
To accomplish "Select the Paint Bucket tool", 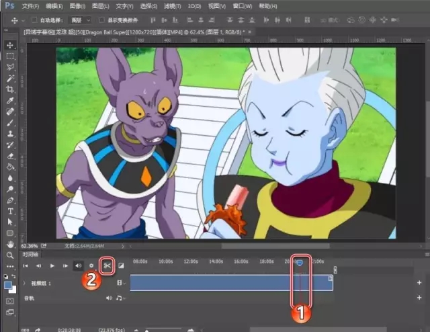I will pyautogui.click(x=10, y=167).
